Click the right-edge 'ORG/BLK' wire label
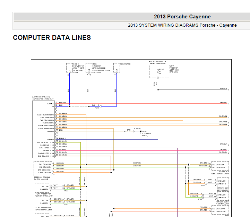The height and width of the screenshot is (217, 250). tap(223, 144)
